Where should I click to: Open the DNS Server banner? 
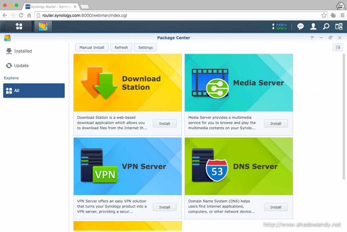(239, 166)
